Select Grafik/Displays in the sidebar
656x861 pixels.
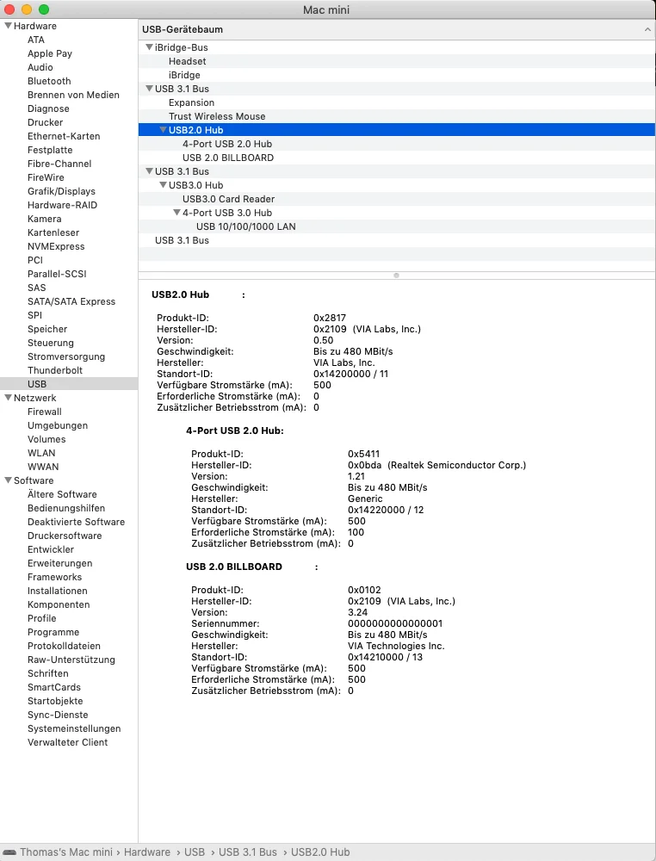pos(61,191)
